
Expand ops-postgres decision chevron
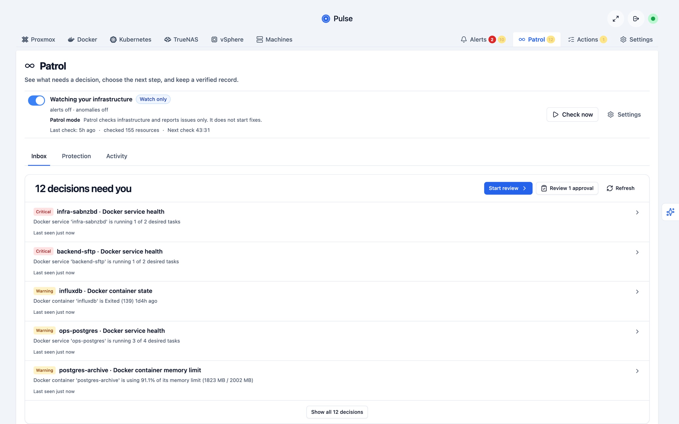[637, 332]
